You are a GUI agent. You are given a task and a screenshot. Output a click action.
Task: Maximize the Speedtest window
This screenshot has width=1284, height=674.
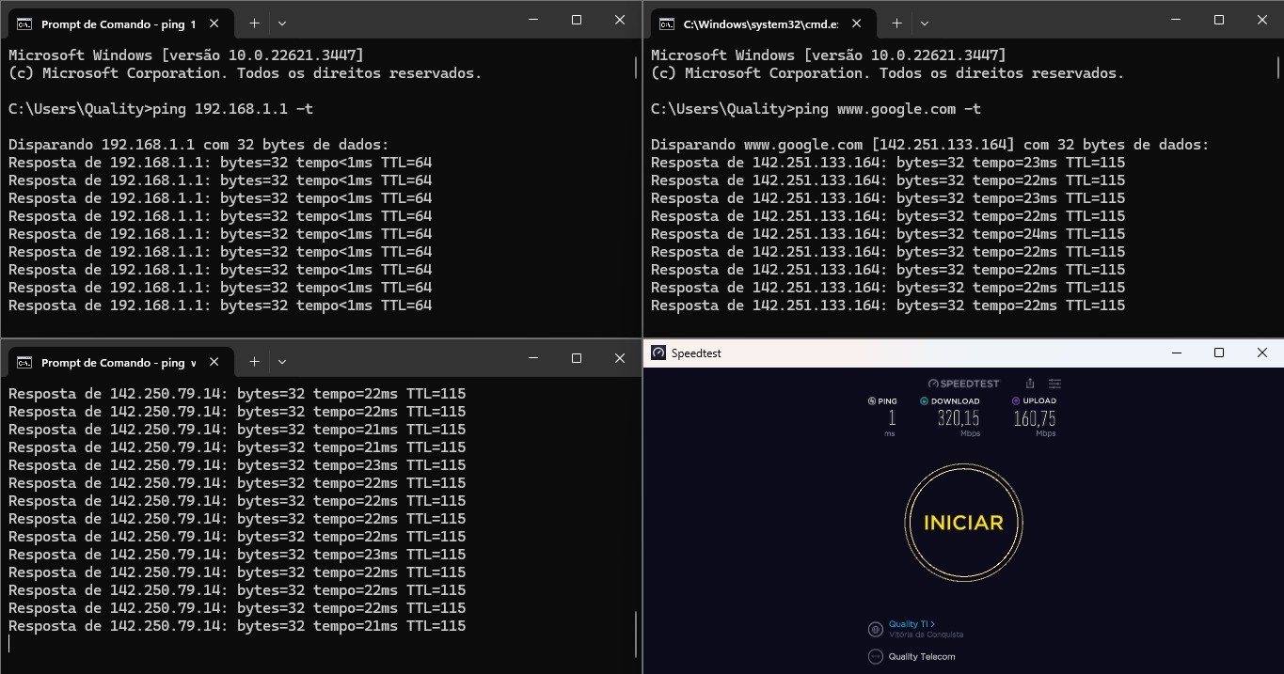1219,353
